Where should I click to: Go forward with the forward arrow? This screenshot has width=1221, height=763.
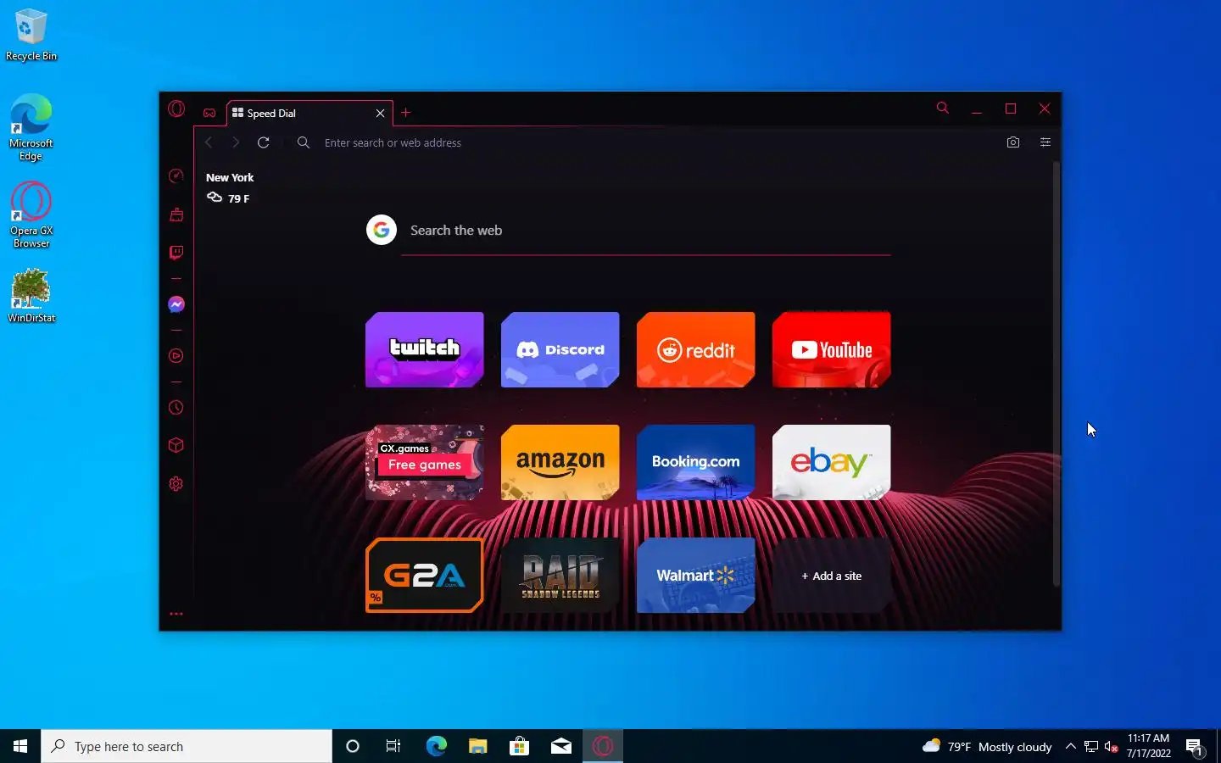point(236,142)
